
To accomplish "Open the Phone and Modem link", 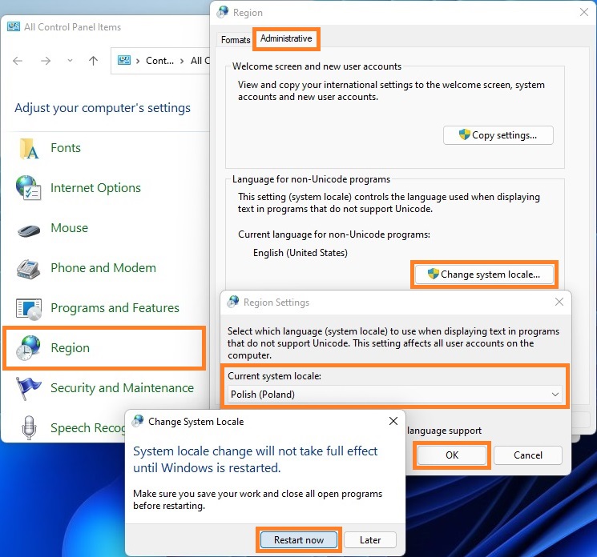I will [x=103, y=267].
